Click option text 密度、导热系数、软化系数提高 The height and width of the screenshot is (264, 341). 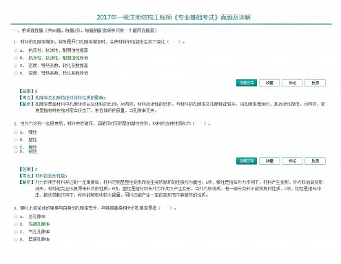59,65
